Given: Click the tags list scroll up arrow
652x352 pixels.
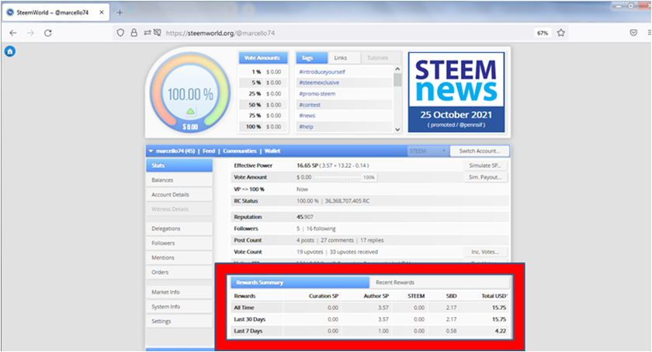Looking at the screenshot, I should (x=397, y=69).
